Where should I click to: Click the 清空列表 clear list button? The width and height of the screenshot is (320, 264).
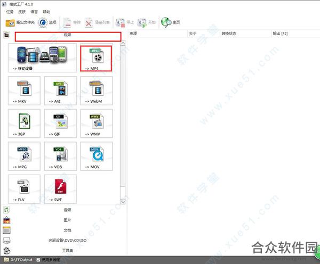pyautogui.click(x=97, y=22)
